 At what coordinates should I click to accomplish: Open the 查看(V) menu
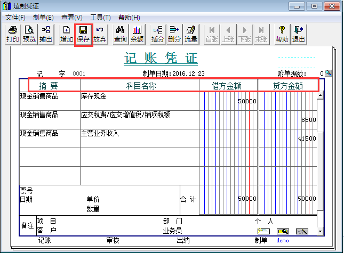[x=72, y=17]
